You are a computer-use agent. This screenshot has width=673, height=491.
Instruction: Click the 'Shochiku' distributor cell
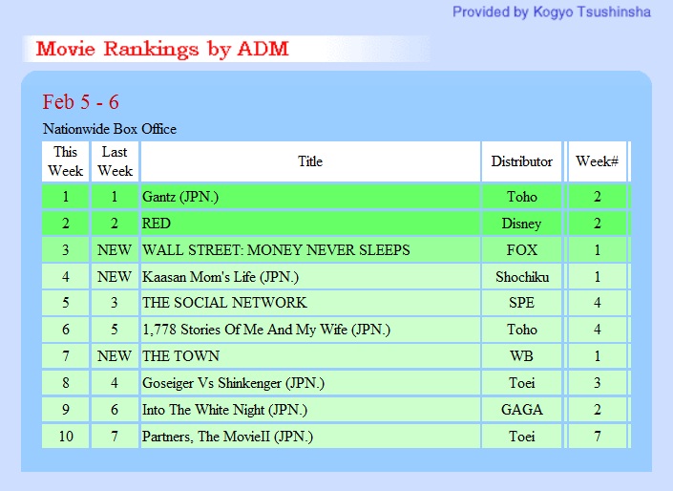point(521,277)
